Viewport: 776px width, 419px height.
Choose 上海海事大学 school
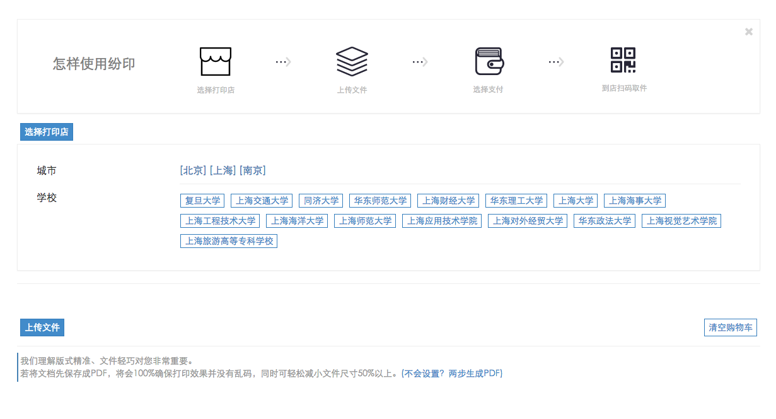635,201
